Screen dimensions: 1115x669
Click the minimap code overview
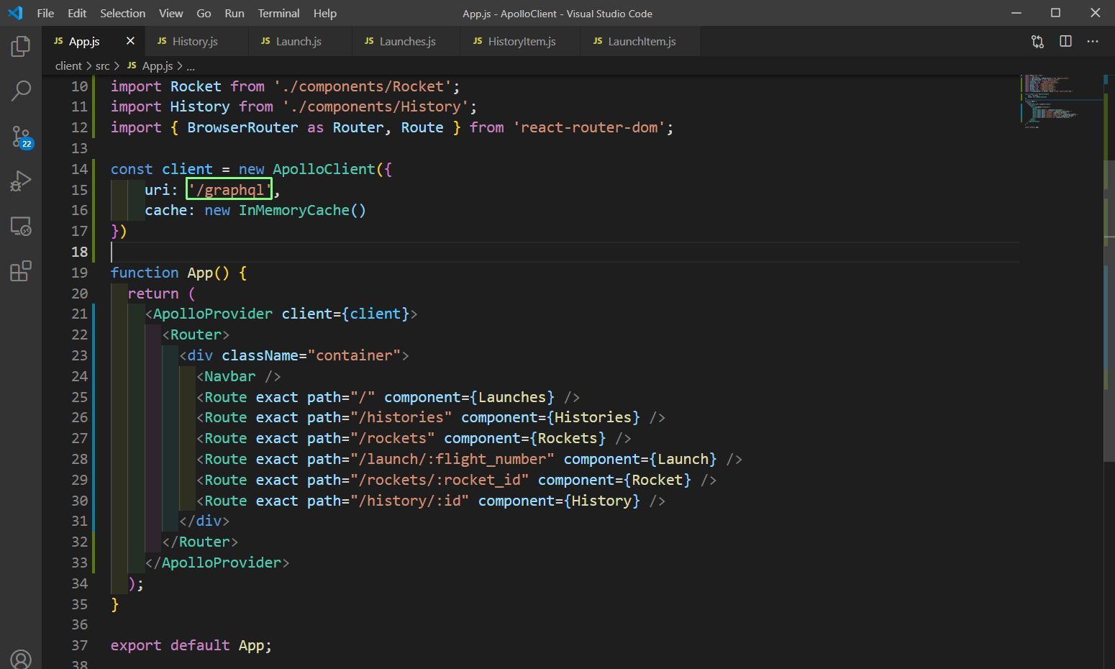(x=1060, y=101)
